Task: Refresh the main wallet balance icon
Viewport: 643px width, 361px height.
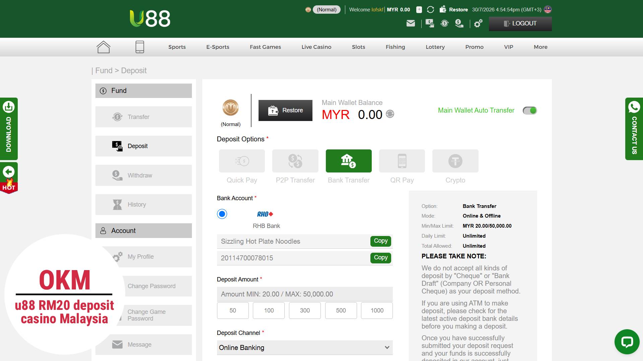Action: (x=390, y=114)
